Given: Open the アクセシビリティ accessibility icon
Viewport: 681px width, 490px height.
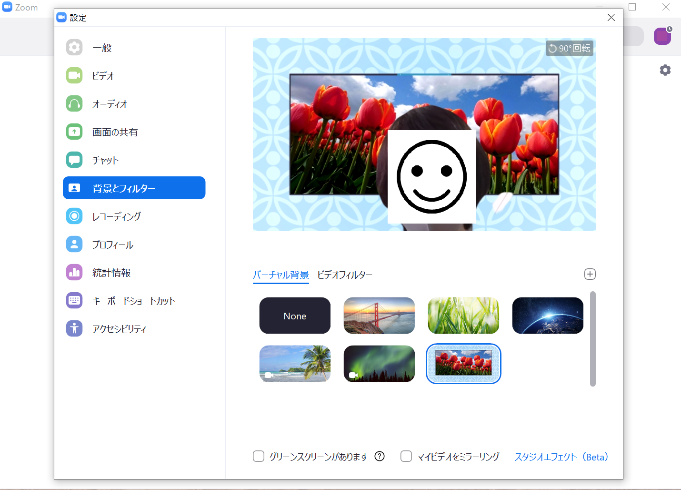Looking at the screenshot, I should pyautogui.click(x=74, y=328).
